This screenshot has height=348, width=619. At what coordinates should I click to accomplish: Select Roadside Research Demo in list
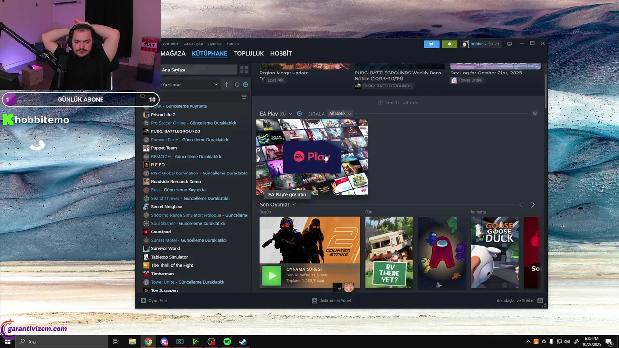(176, 182)
